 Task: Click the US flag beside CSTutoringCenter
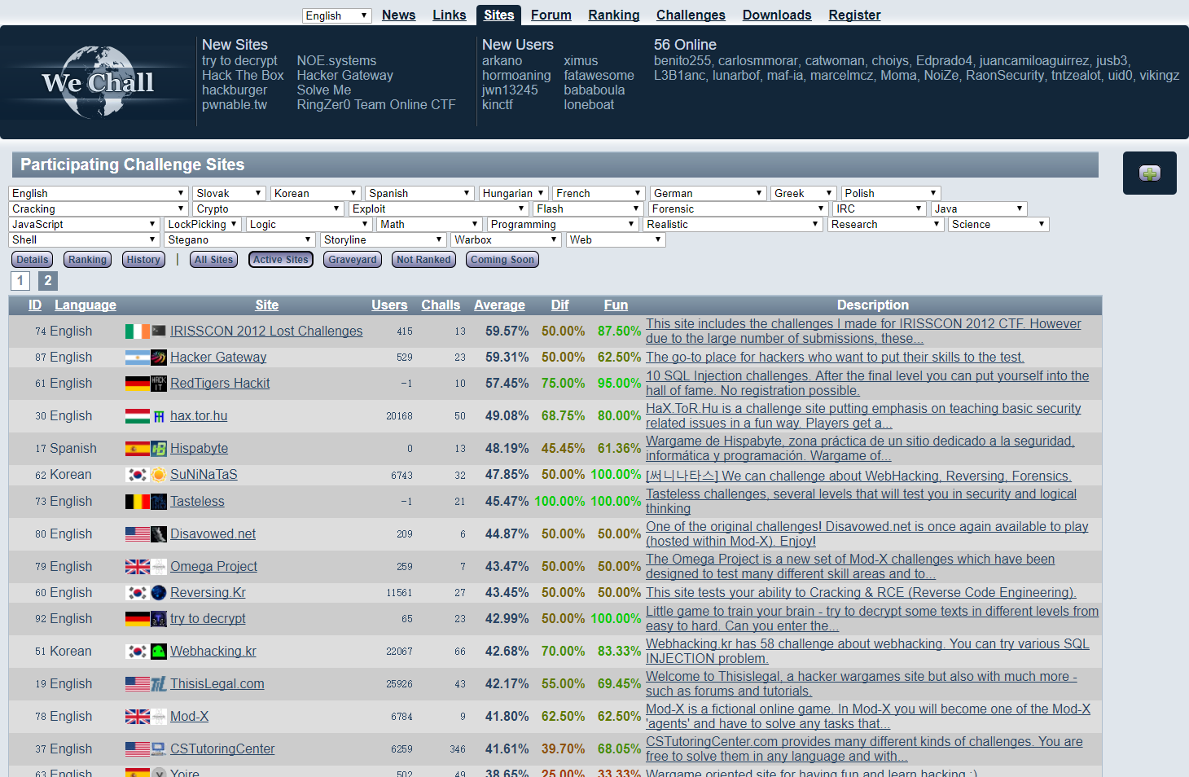138,748
